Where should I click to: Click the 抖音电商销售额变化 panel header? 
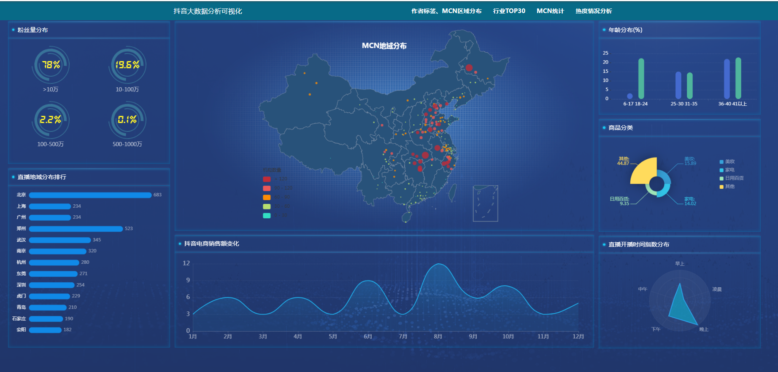(x=211, y=244)
